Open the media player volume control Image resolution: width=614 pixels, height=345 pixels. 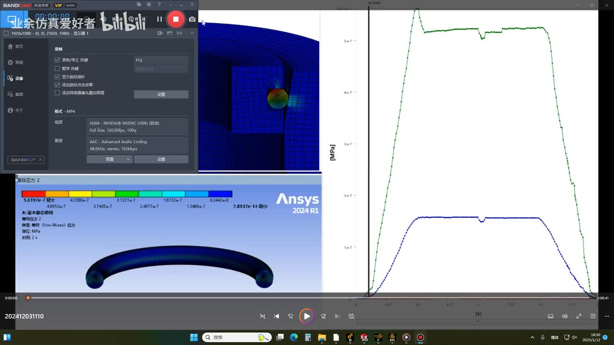tap(565, 316)
